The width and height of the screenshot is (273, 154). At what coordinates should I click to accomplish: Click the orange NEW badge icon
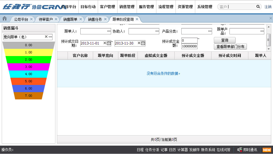[267, 150]
